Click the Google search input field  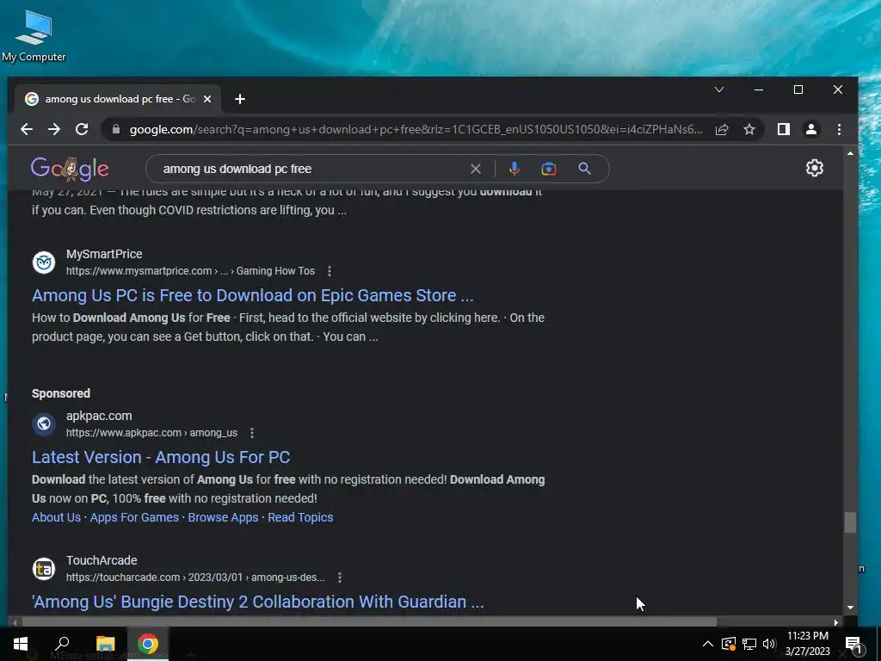click(x=311, y=169)
